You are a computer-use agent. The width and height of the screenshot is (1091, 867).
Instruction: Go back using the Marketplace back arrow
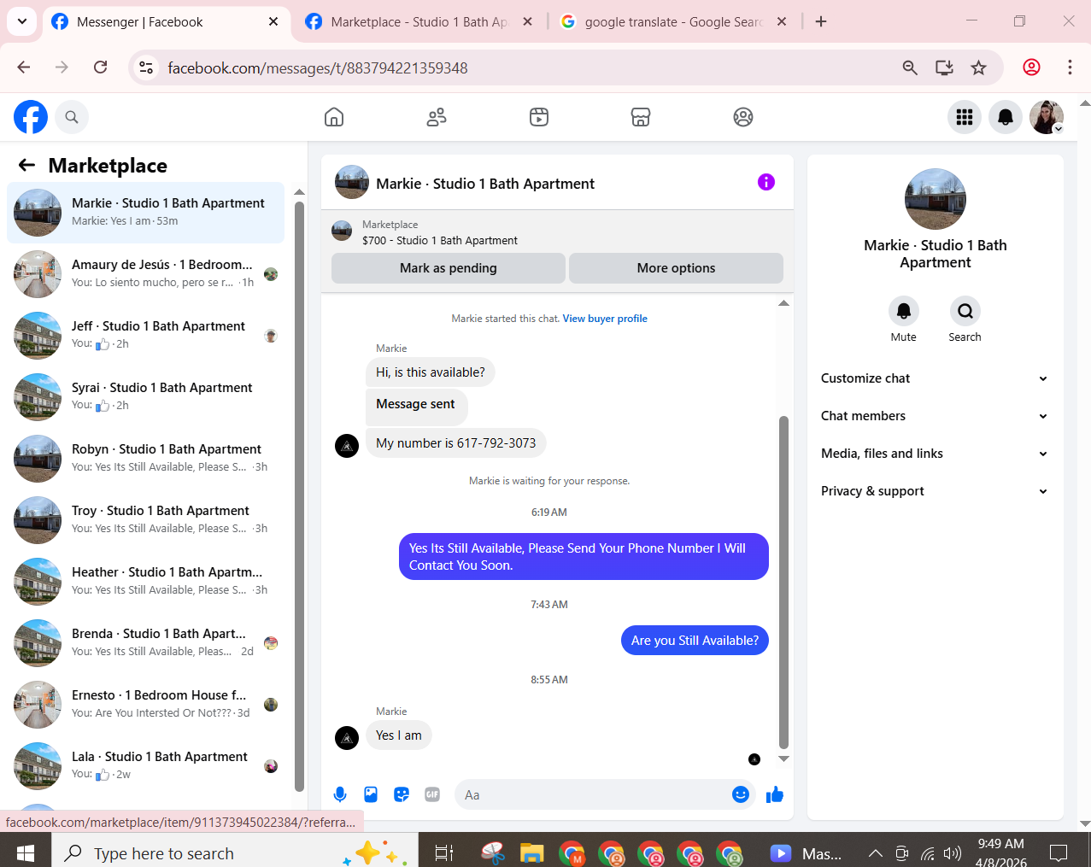pos(27,165)
